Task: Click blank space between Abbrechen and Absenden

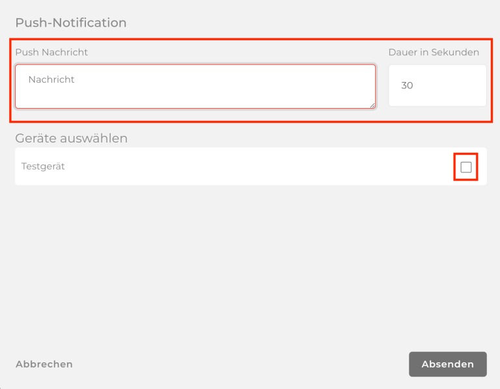Action: tap(241, 364)
